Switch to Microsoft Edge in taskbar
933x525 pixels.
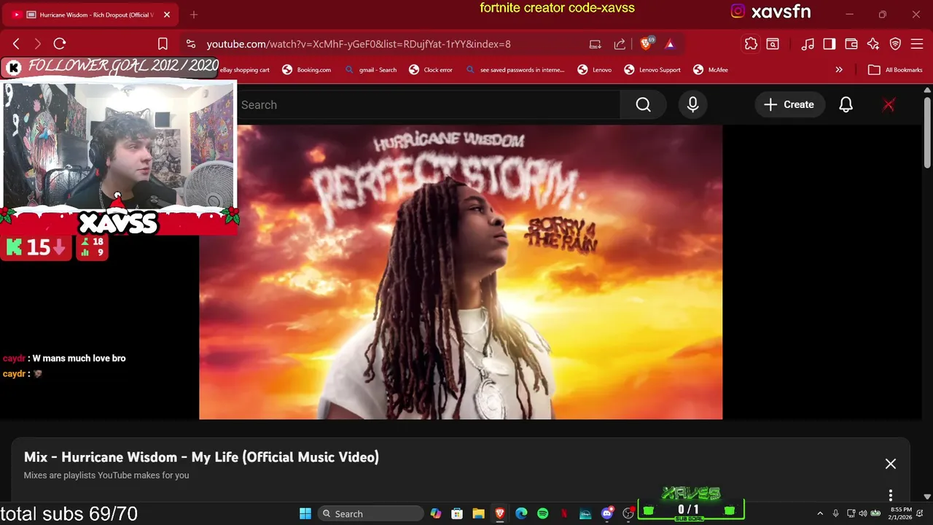[521, 513]
